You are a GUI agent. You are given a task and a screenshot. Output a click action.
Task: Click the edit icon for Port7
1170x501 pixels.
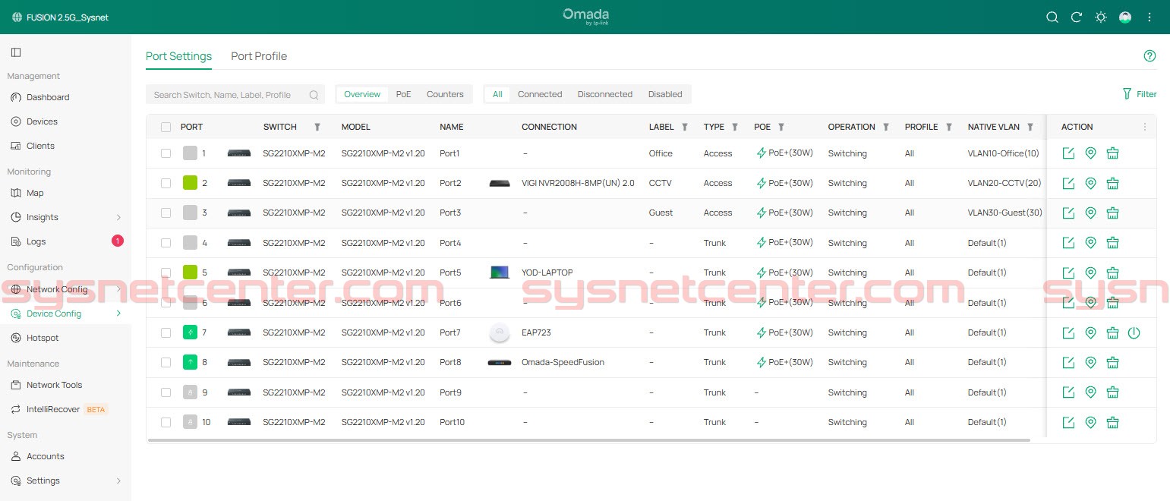click(x=1068, y=332)
